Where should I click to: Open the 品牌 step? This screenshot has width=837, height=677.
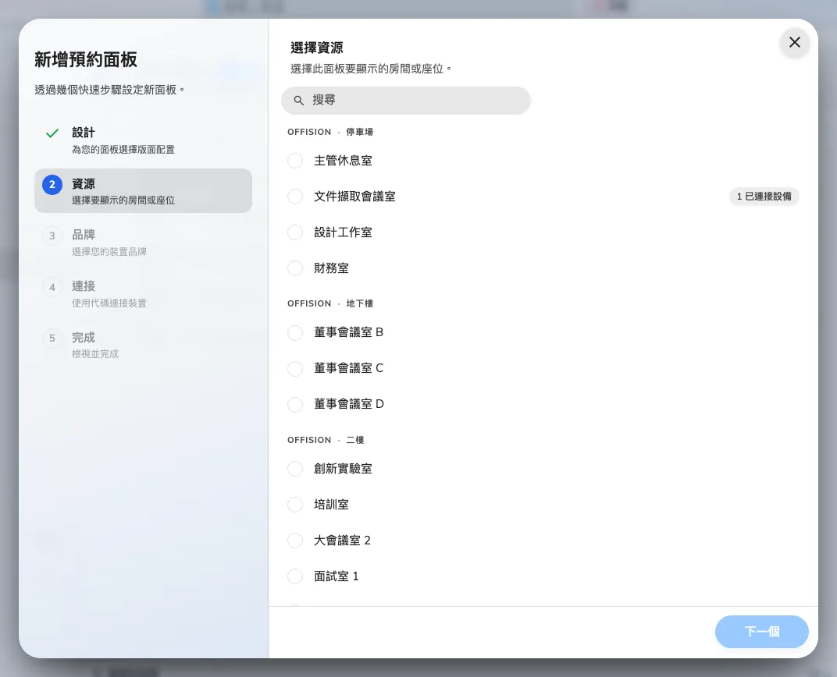pos(143,242)
